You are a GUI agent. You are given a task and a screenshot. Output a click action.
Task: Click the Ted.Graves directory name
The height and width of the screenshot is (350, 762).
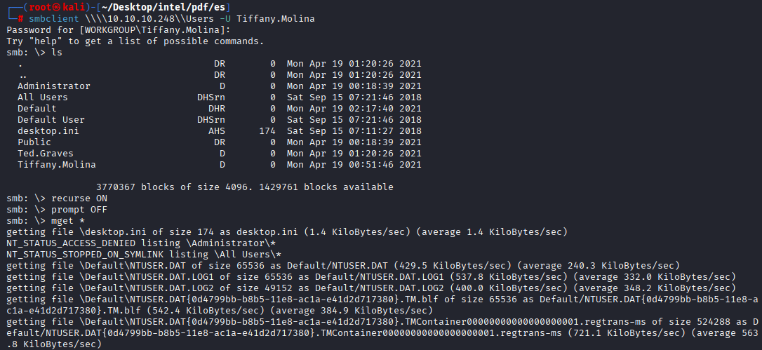point(46,153)
